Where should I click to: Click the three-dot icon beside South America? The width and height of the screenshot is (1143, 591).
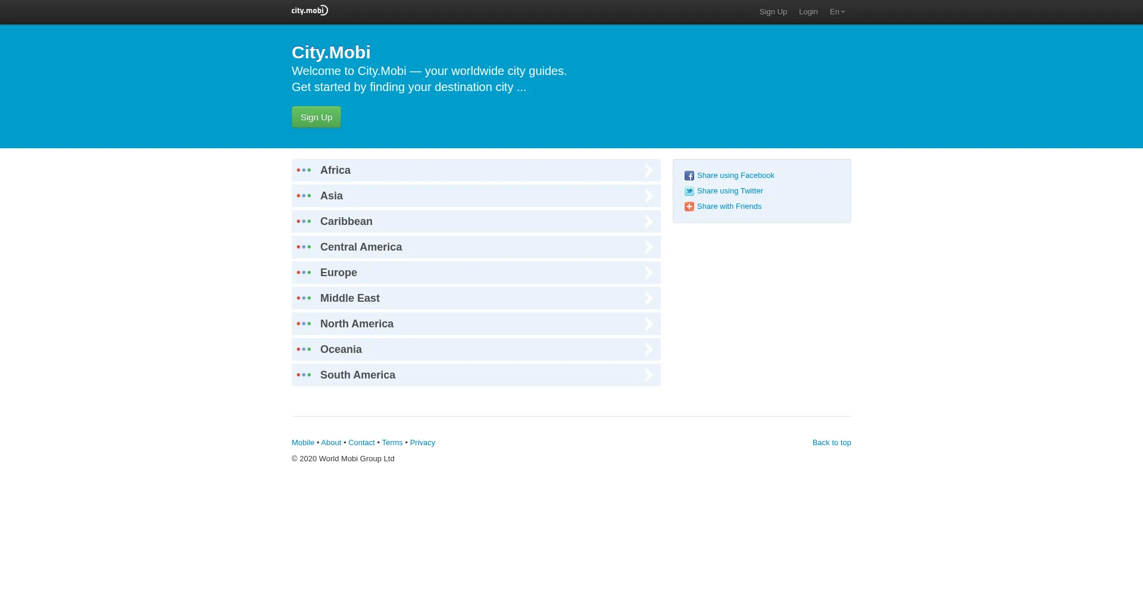click(304, 375)
